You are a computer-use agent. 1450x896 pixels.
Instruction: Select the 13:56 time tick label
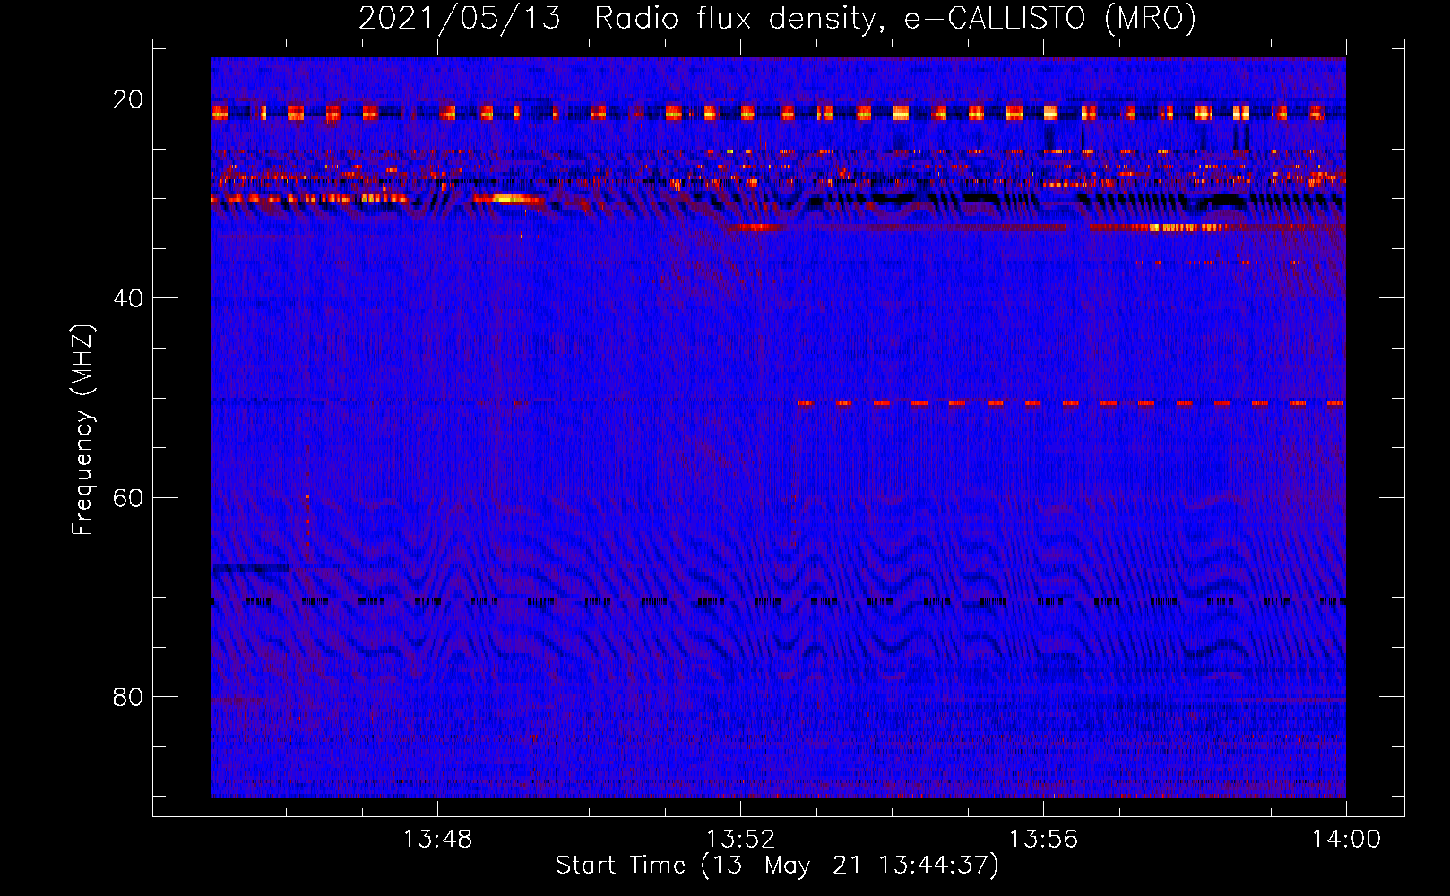click(1043, 840)
